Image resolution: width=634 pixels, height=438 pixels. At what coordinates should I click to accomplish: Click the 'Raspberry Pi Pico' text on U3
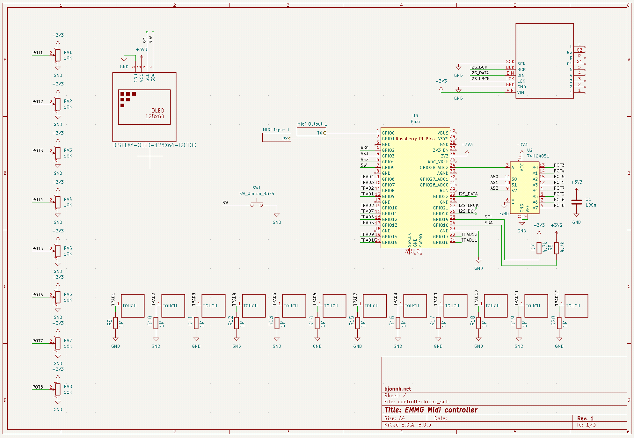(x=415, y=139)
